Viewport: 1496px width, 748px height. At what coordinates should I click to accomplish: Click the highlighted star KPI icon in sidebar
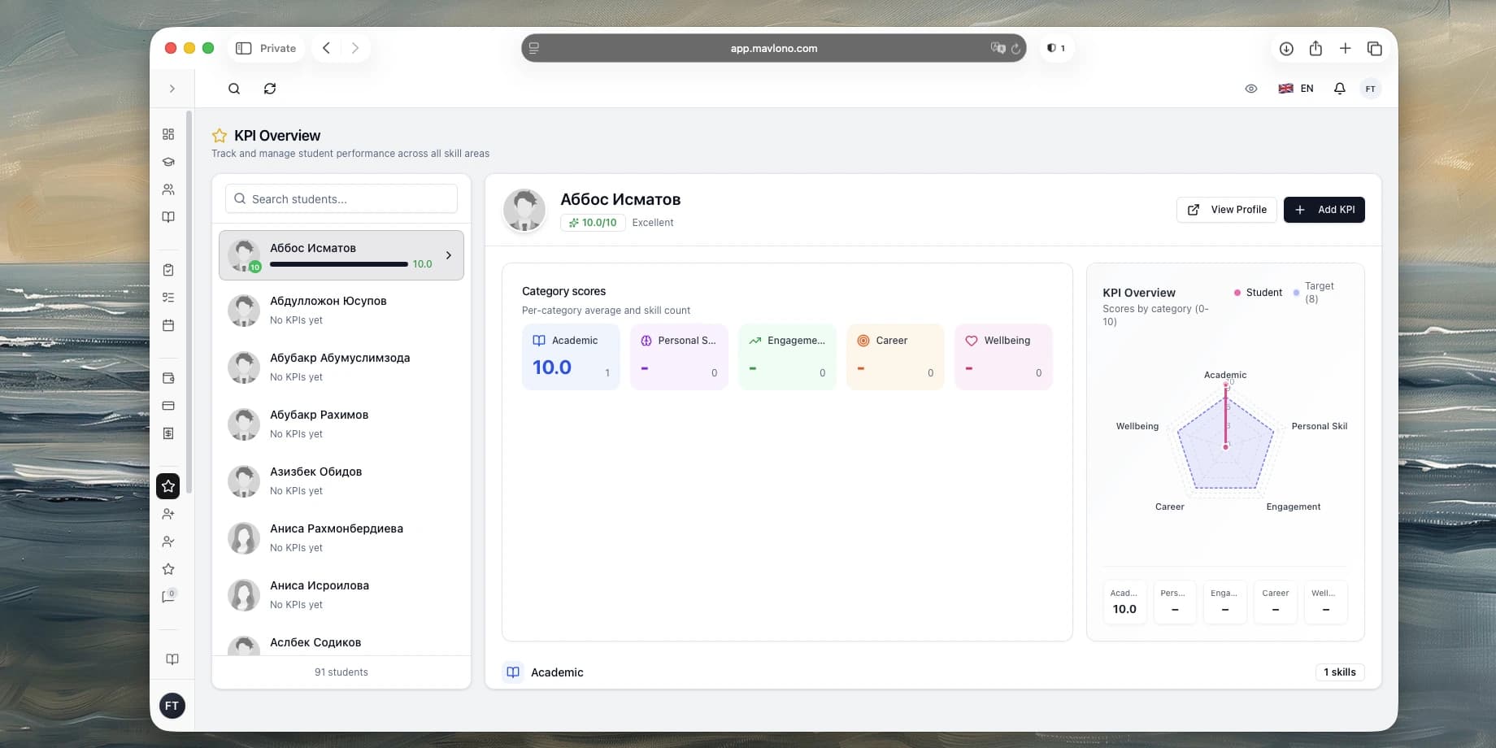coord(167,485)
